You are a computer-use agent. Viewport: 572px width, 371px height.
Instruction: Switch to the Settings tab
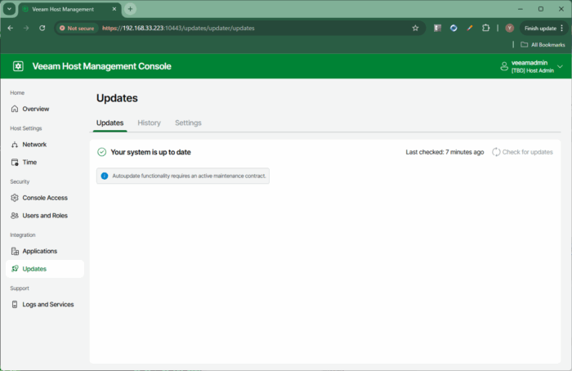[x=188, y=123]
